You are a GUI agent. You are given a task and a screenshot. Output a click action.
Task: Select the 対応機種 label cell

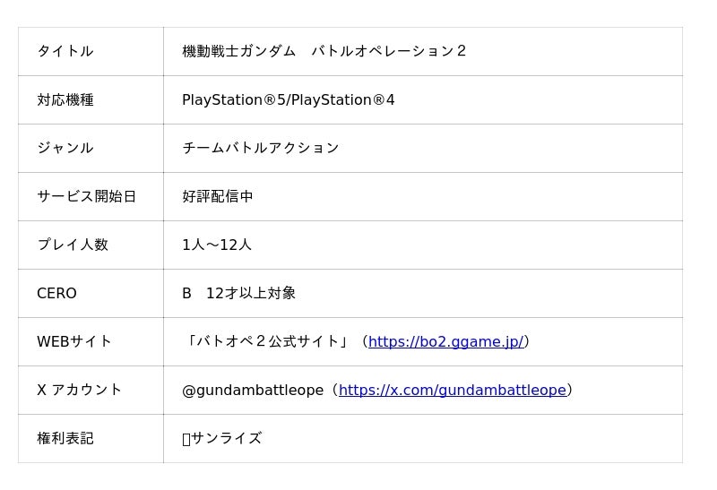point(91,99)
